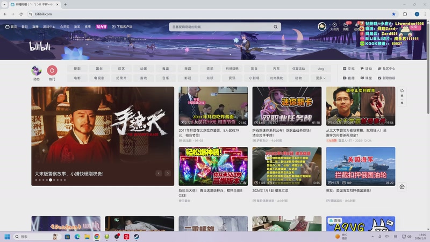Click the round refresh icon beside 美国海军 card

[402, 187]
